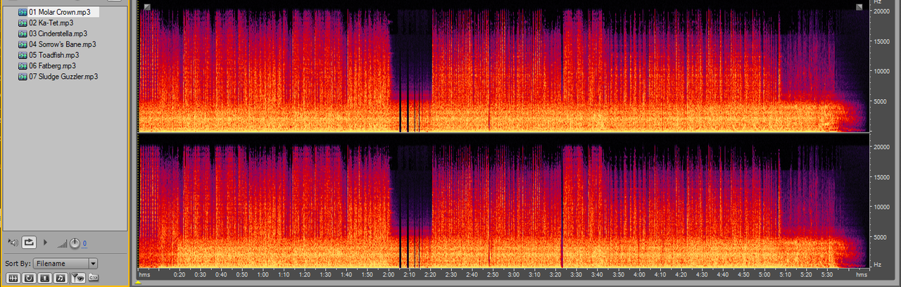This screenshot has height=287, width=901.
Task: Click the full path folder icon
Action: pos(94,278)
